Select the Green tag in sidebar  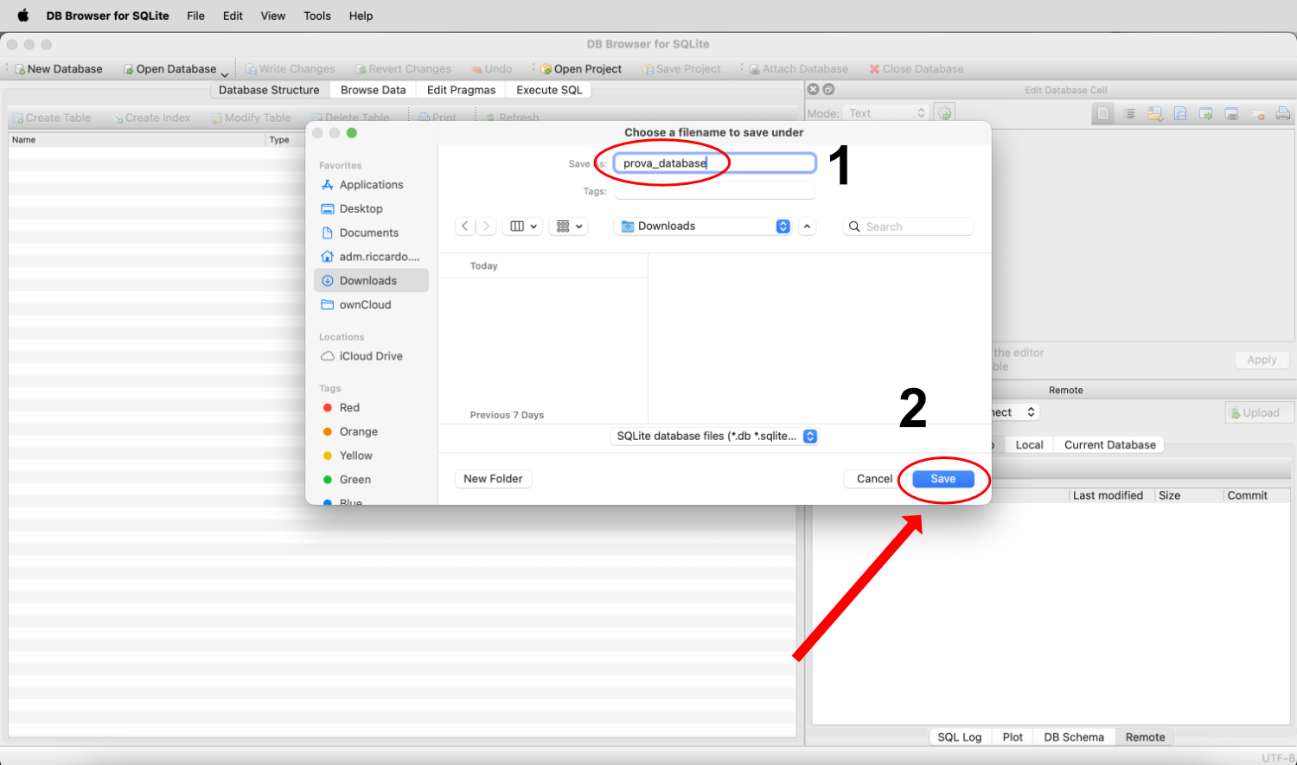click(x=355, y=480)
